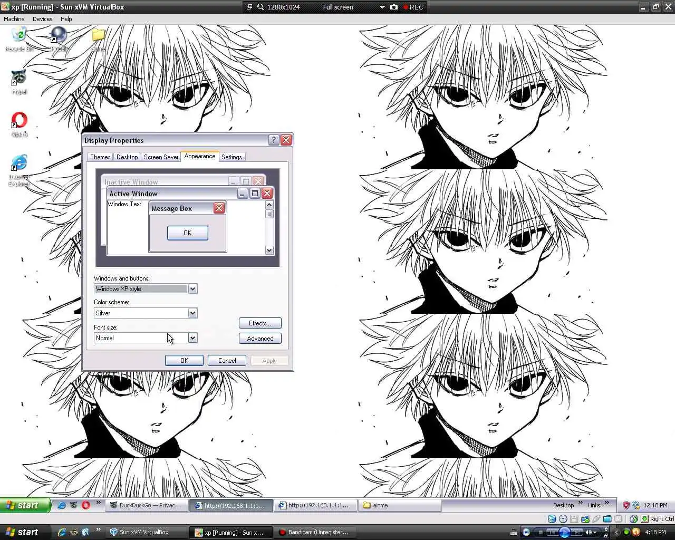Click media player stop button in taskbar
Screen dimensions: 675x540
(541, 532)
